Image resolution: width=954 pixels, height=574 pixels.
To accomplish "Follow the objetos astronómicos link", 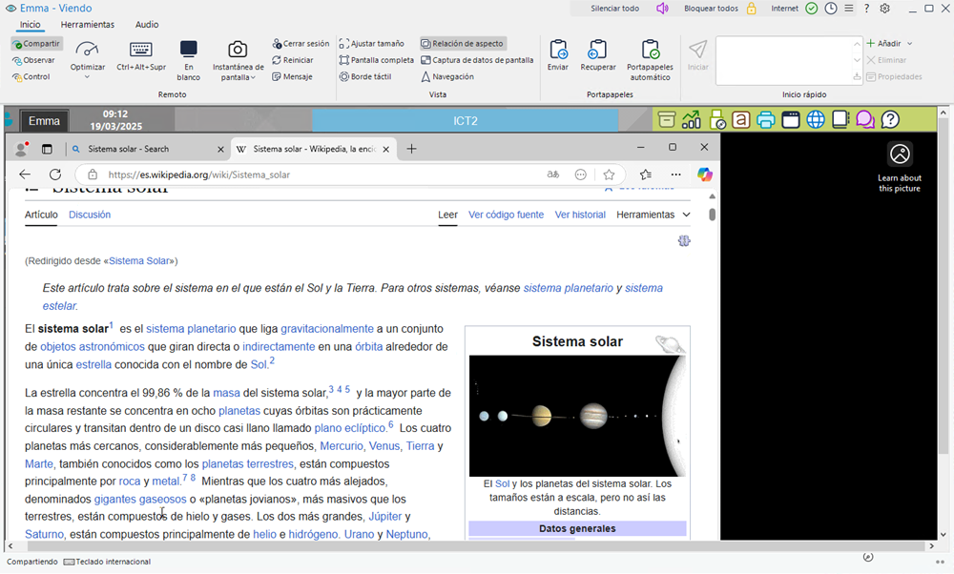I will (93, 346).
